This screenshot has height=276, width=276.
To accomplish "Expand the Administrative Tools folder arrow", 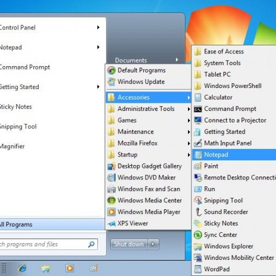I will (x=189, y=109).
